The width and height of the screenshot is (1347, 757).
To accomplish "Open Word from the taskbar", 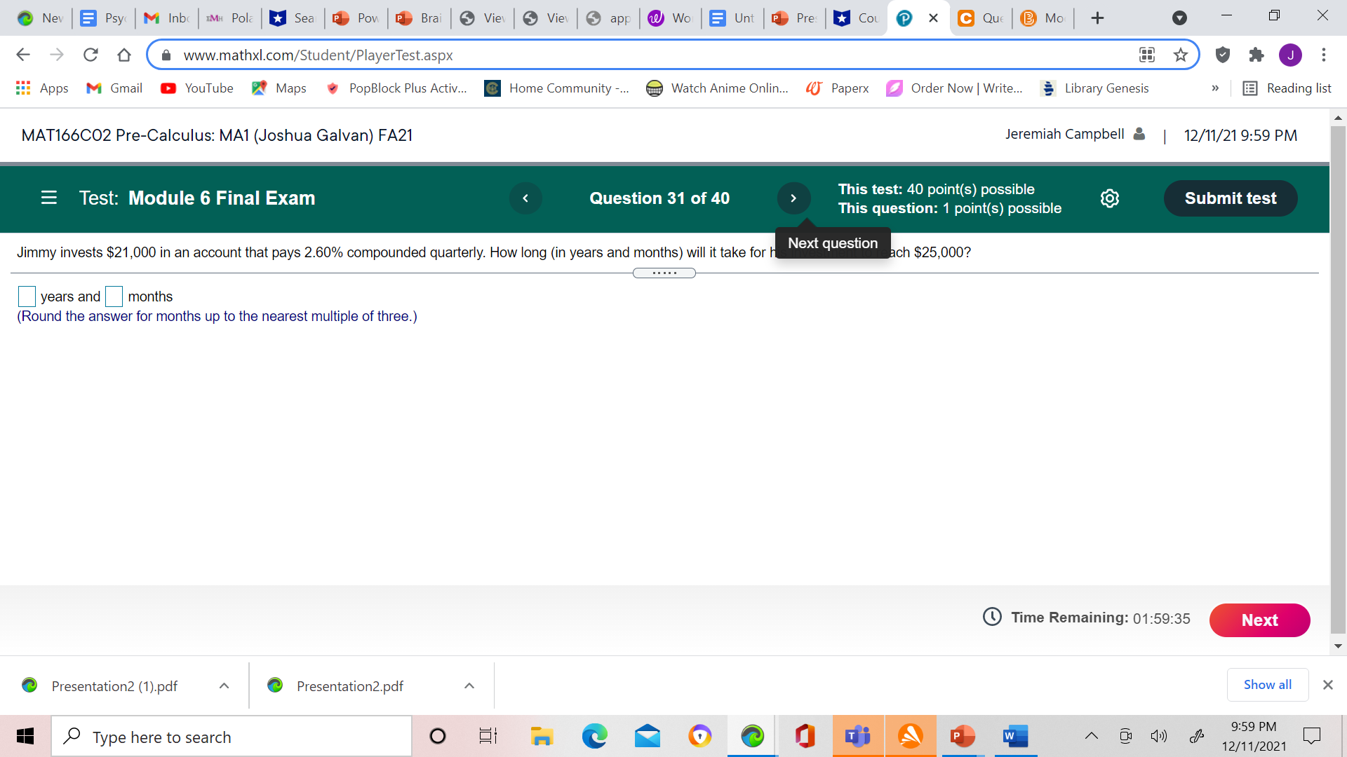I will tap(1014, 736).
